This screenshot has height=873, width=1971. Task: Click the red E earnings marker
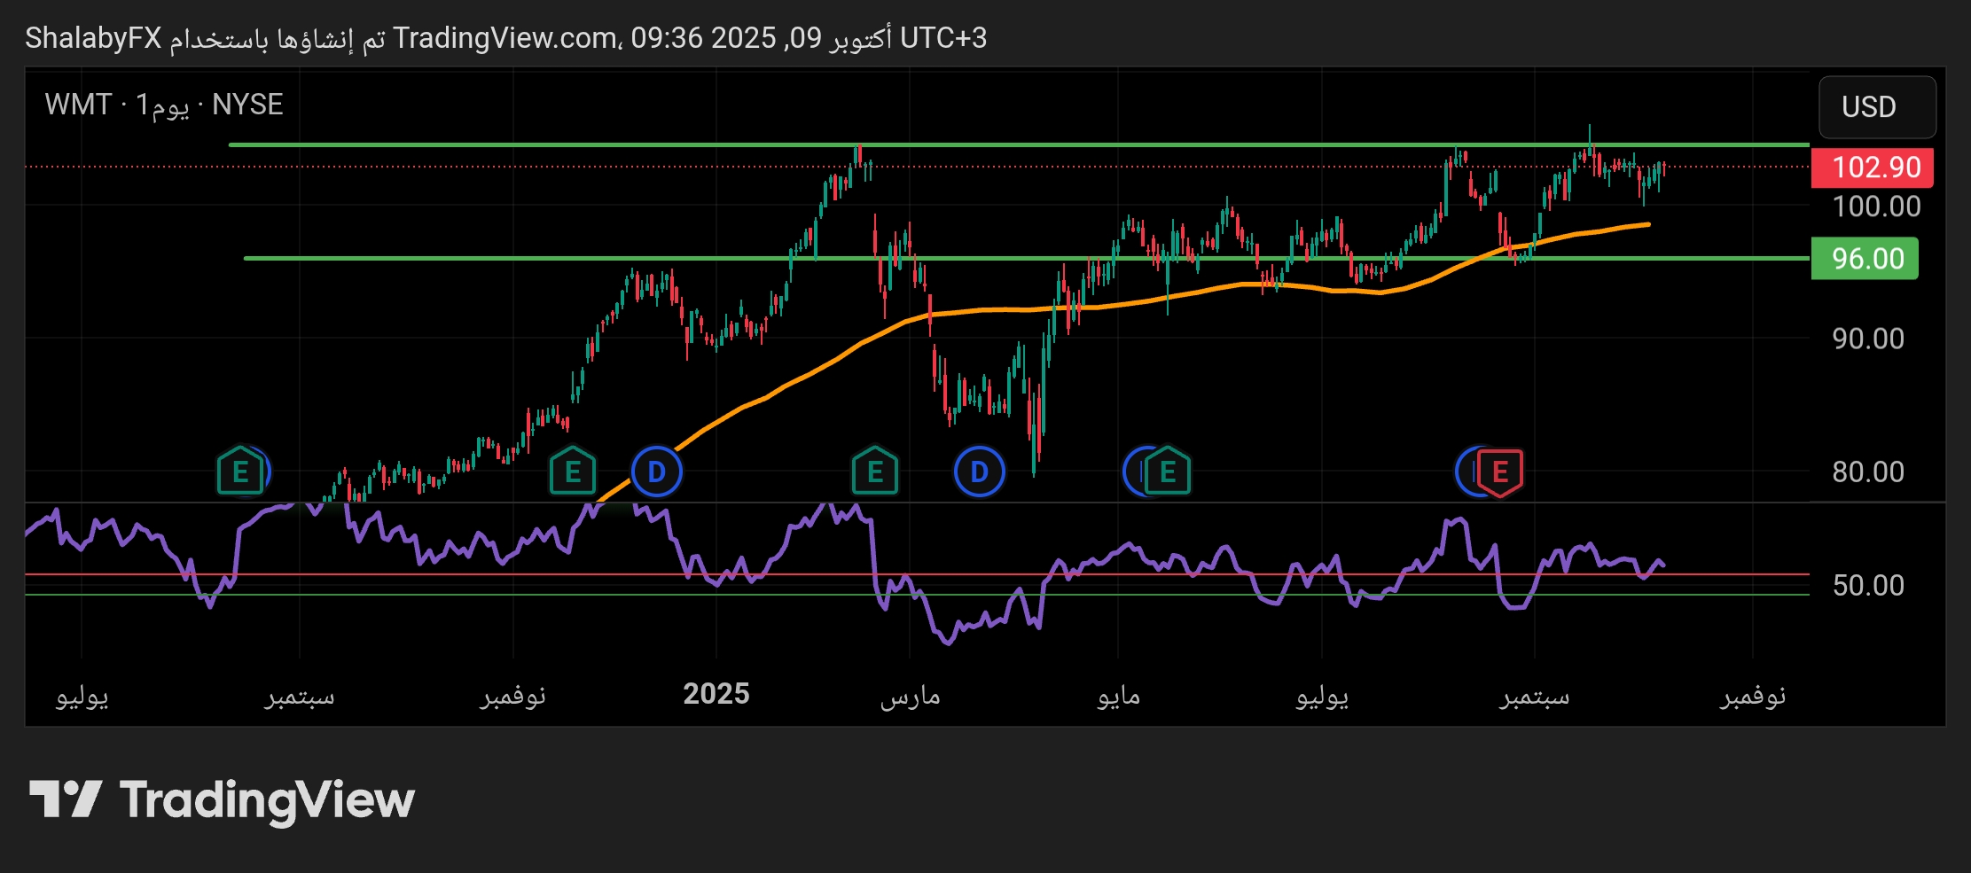(x=1499, y=472)
